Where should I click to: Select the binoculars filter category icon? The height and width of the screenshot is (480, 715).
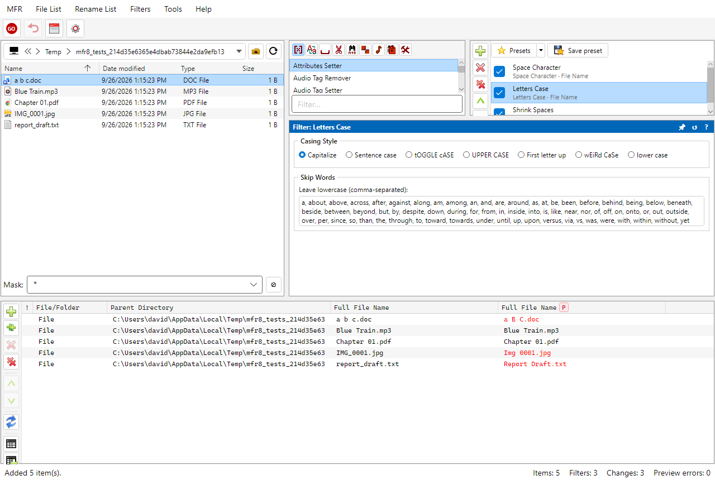coord(352,50)
